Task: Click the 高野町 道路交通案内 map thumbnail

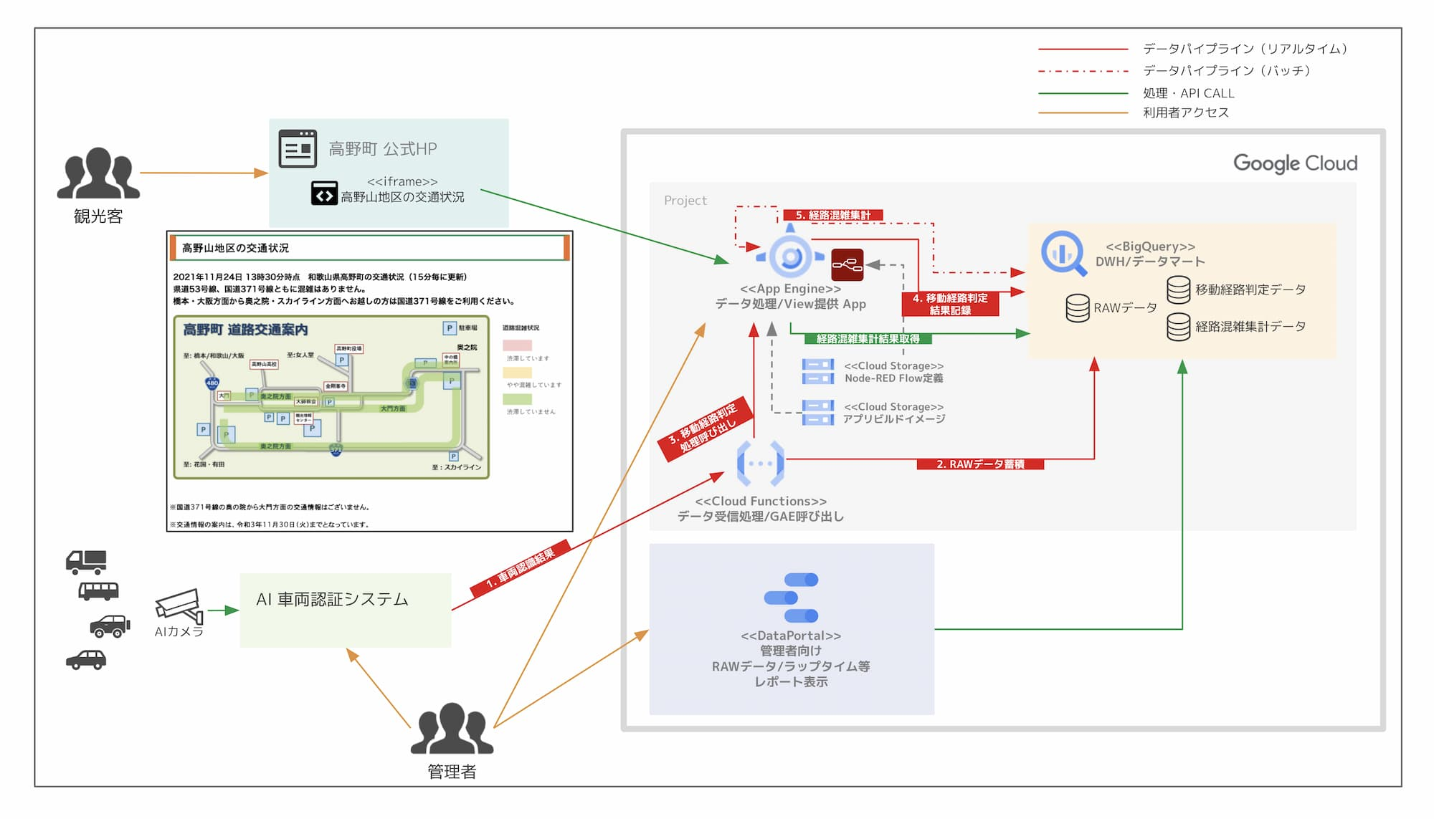Action: pyautogui.click(x=331, y=398)
